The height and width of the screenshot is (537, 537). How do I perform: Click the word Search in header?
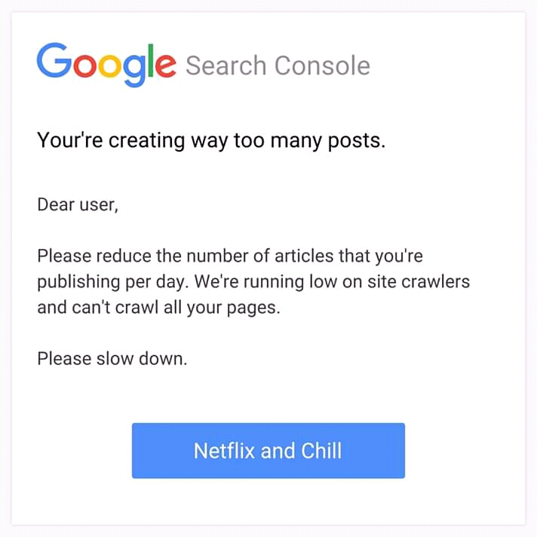(x=226, y=65)
